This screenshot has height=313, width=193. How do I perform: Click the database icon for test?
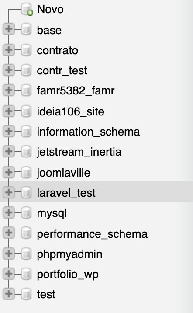point(26,294)
